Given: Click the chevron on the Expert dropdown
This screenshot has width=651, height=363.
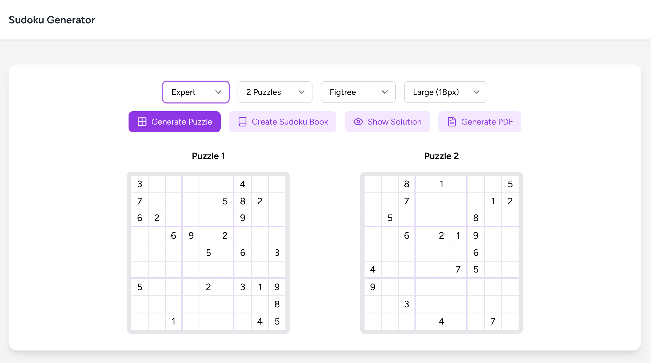Looking at the screenshot, I should [x=218, y=92].
